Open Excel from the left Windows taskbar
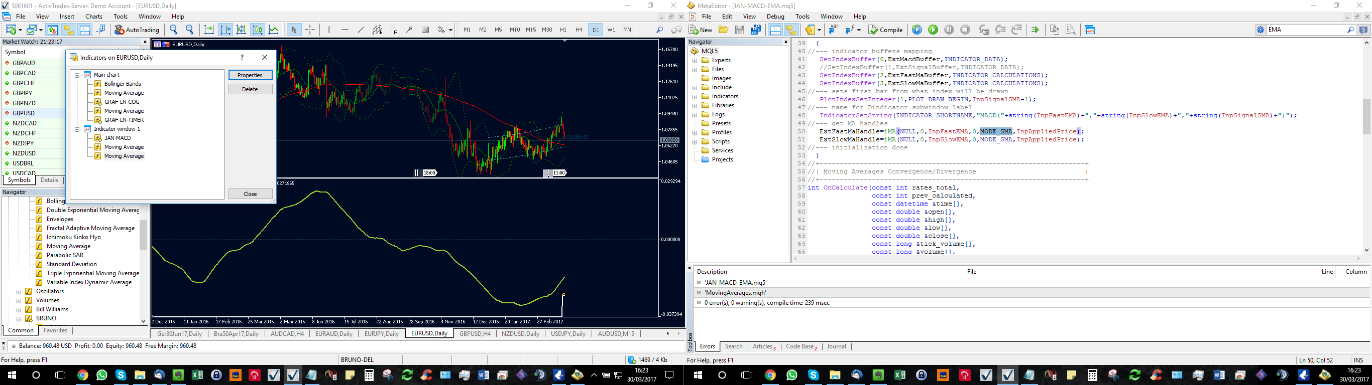 (x=197, y=375)
